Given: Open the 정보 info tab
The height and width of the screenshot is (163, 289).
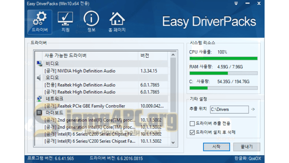Looking at the screenshot, I should [x=91, y=22].
